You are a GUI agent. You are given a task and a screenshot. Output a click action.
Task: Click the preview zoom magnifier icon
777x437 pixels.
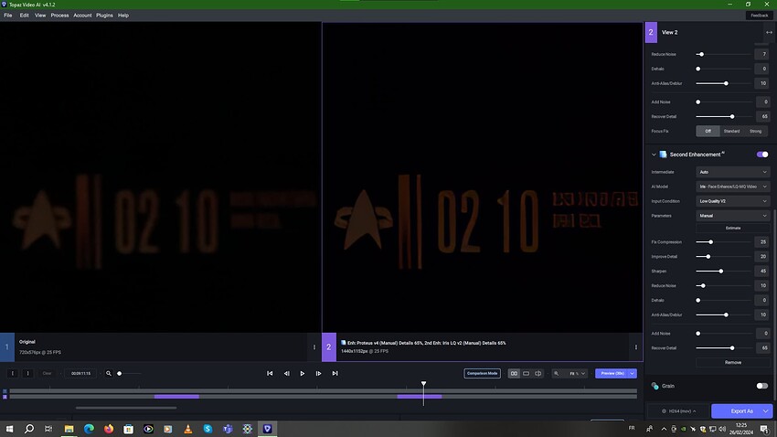(556, 373)
